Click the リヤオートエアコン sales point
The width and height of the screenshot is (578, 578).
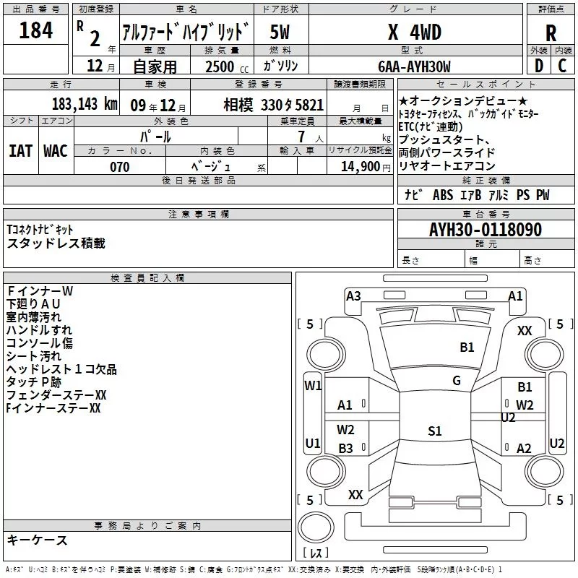click(x=447, y=166)
